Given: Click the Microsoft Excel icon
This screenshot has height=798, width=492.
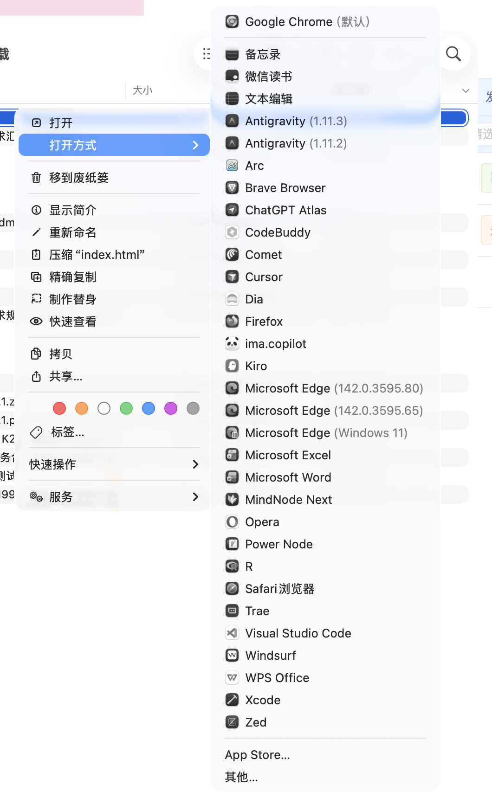Looking at the screenshot, I should 232,455.
